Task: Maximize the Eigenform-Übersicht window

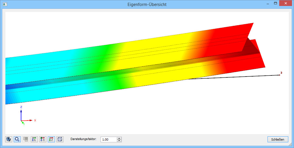Action: [276, 3]
